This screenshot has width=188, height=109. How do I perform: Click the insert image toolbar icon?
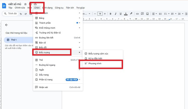click(147, 13)
